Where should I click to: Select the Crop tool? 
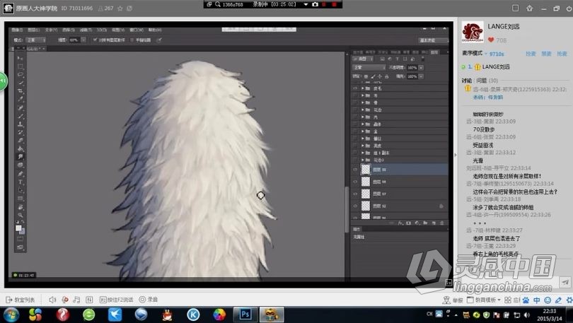pos(20,91)
